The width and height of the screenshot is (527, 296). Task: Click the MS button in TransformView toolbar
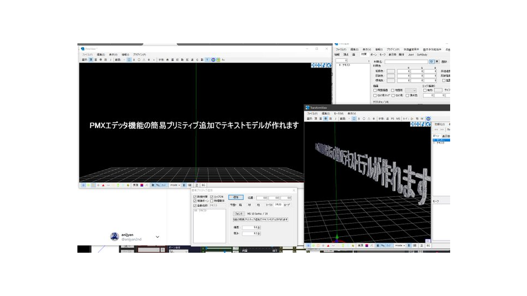coord(398,119)
